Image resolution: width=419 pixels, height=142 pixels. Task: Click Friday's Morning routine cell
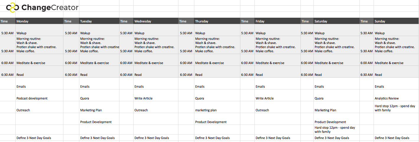[278, 45]
